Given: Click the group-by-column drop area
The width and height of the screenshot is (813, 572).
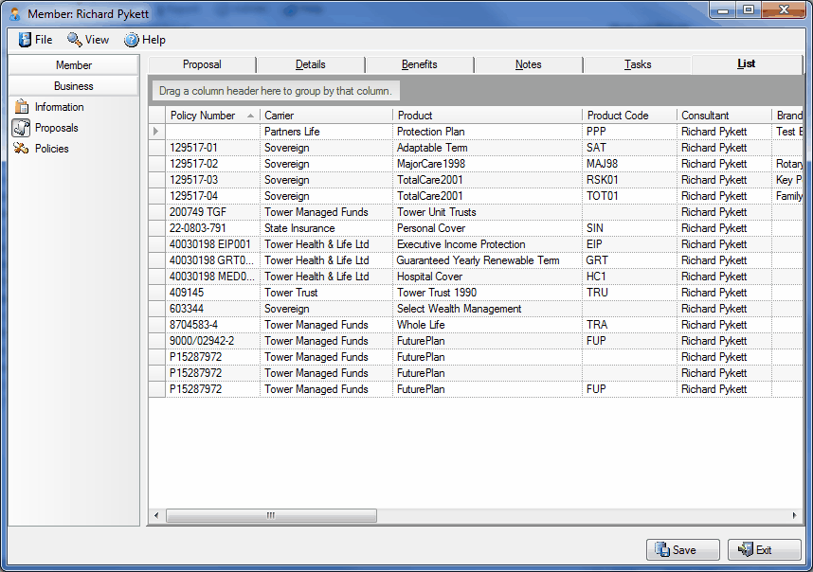Looking at the screenshot, I should click(276, 91).
